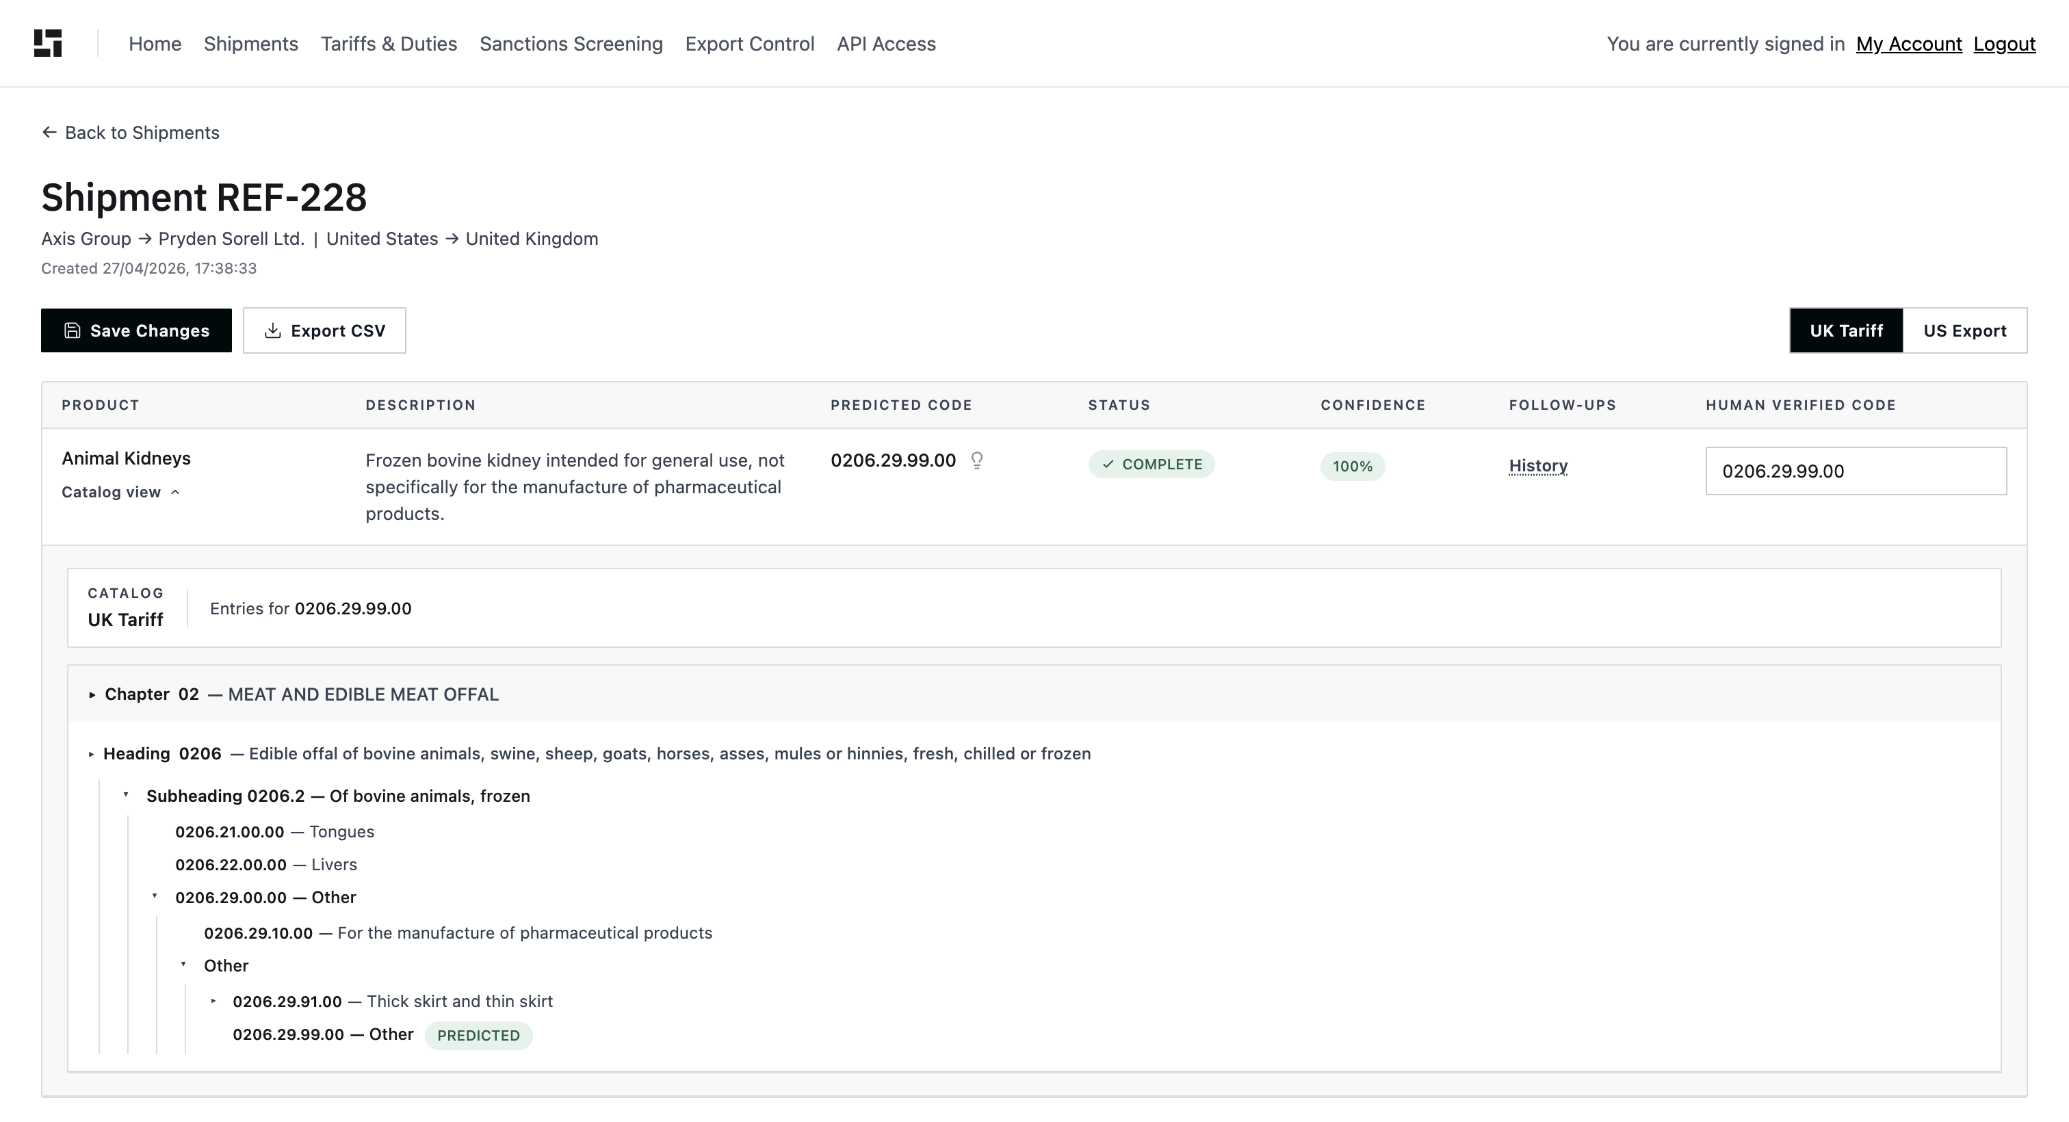
Task: Click the COMPLETE status checkmark badge
Action: coord(1151,465)
